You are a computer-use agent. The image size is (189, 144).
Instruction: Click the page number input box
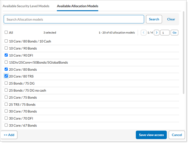point(165,33)
